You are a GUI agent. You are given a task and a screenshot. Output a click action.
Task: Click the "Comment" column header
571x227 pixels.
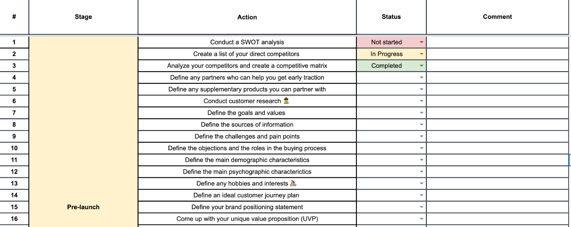497,17
